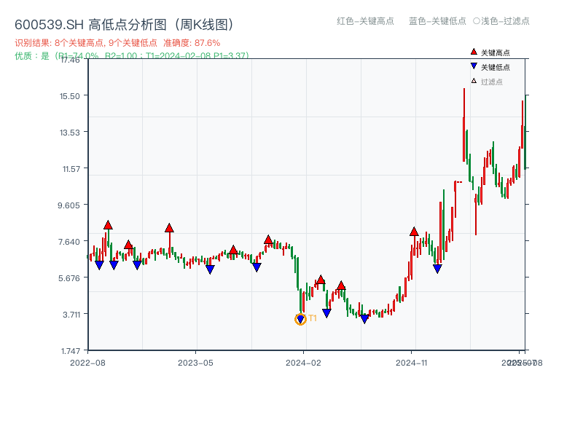583x437 pixels.
Task: Click the orange-circled T1 low point marker
Action: click(300, 319)
